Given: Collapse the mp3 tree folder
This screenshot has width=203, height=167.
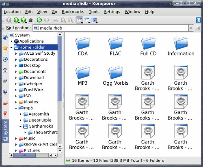Looking at the screenshot, I should (x=16, y=108).
